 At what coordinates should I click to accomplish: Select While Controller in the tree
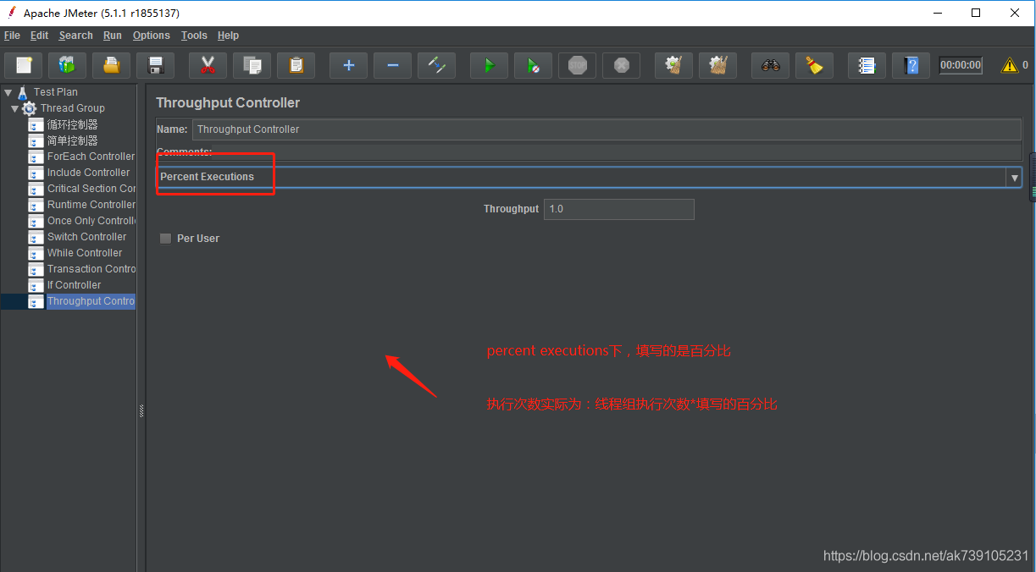(x=85, y=253)
